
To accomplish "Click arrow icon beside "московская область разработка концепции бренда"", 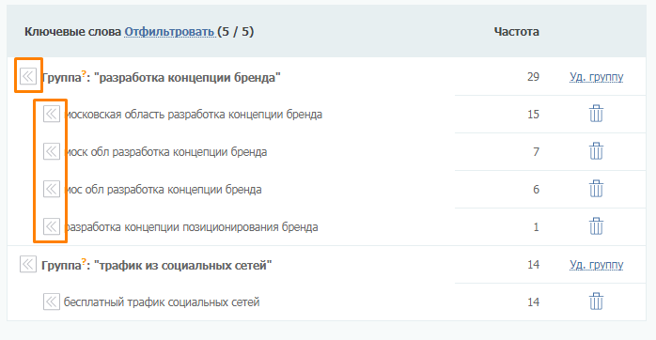I will tap(52, 114).
